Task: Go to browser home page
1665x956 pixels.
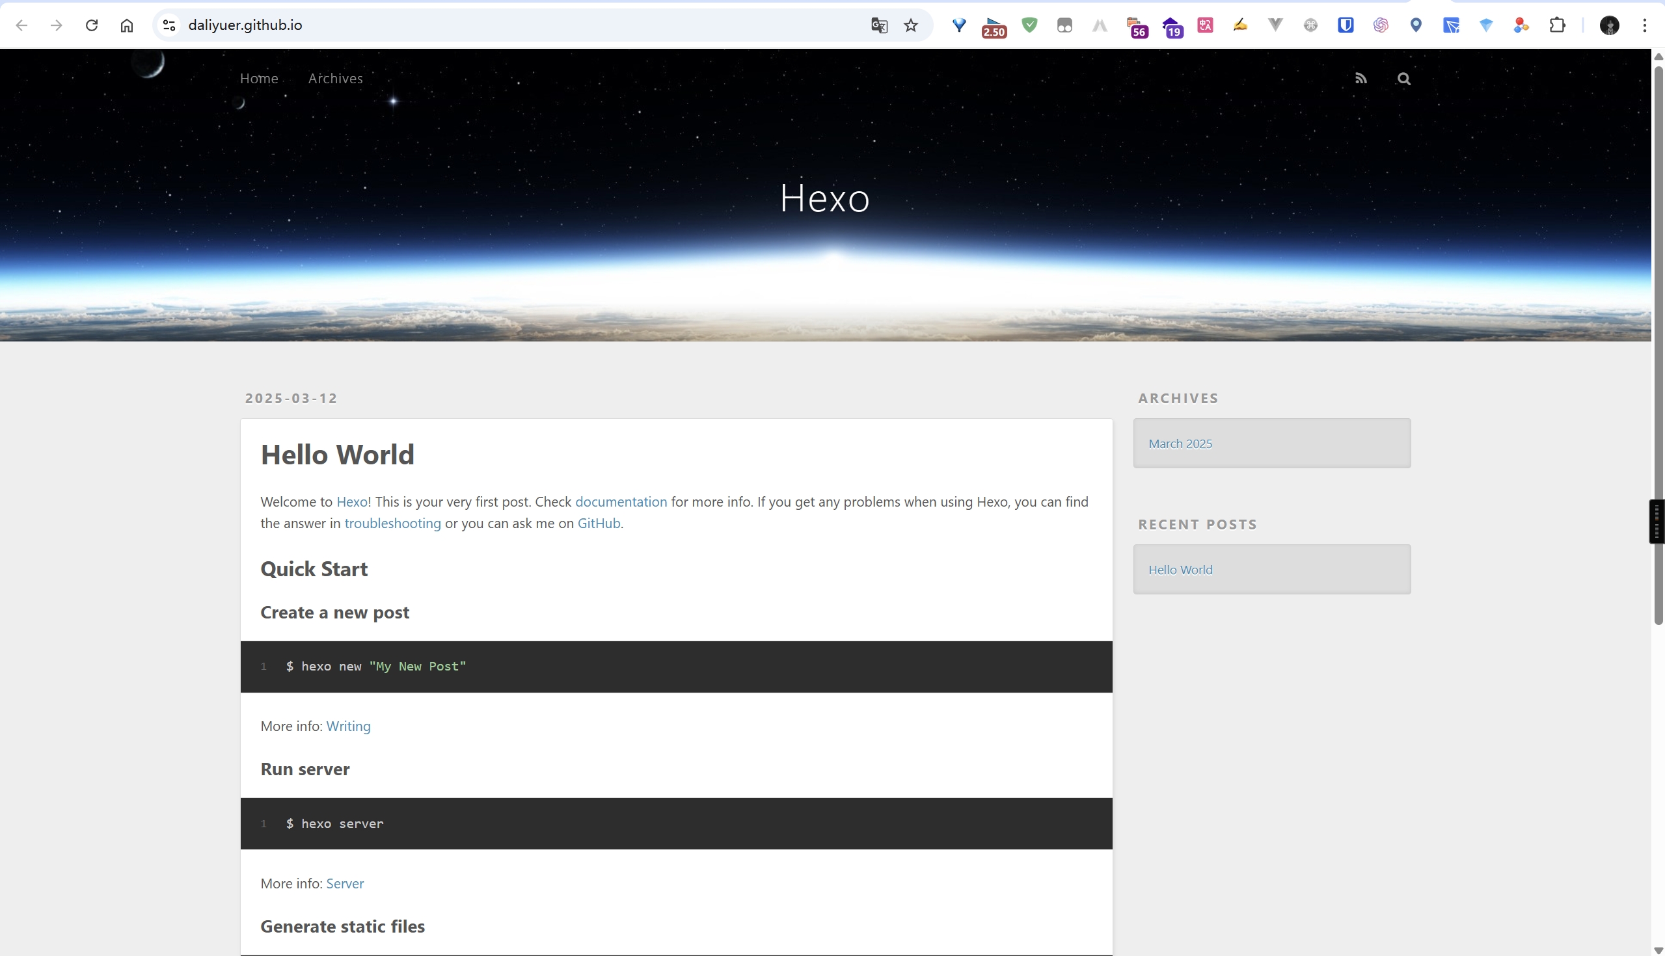Action: [127, 25]
